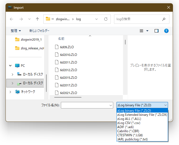Select the first ローカル ディスク drive
The width and height of the screenshot is (179, 145).
pos(30,74)
